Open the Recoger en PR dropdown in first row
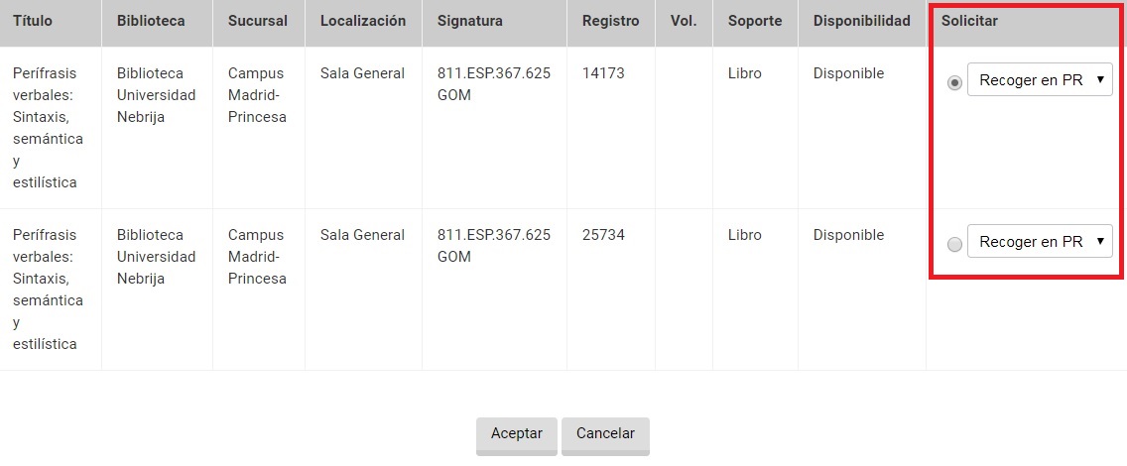Image resolution: width=1127 pixels, height=466 pixels. tap(1040, 80)
